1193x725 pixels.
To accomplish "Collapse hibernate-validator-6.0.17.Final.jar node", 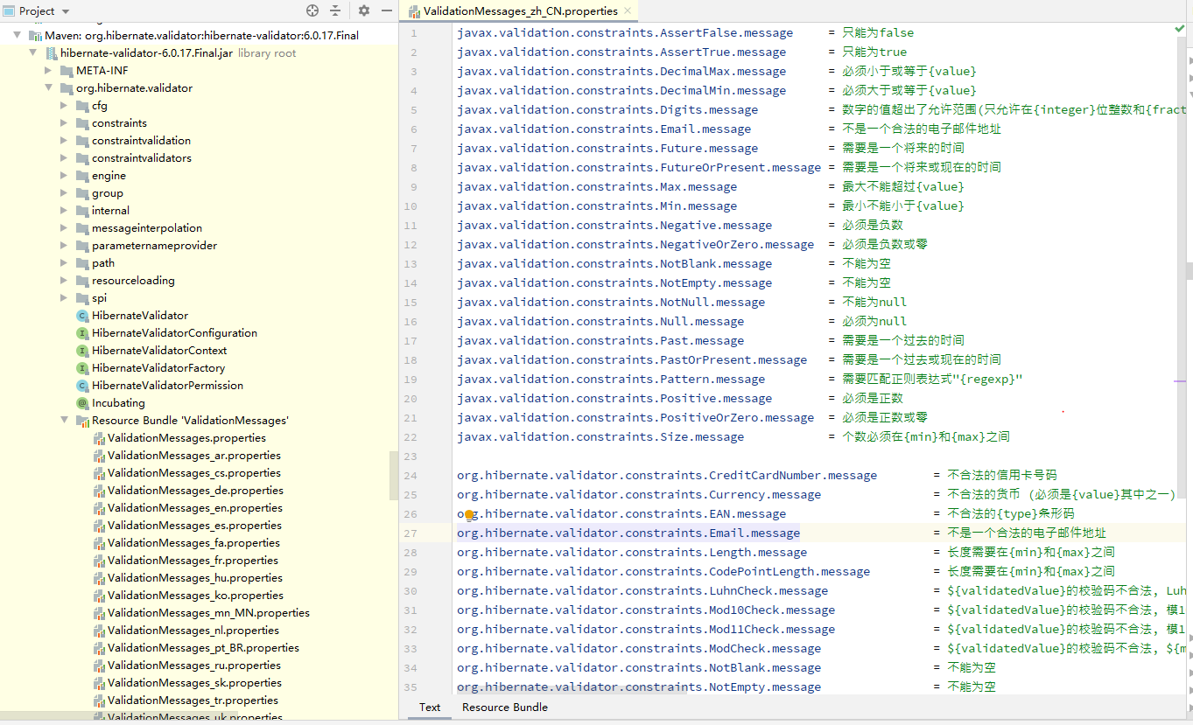I will (33, 52).
